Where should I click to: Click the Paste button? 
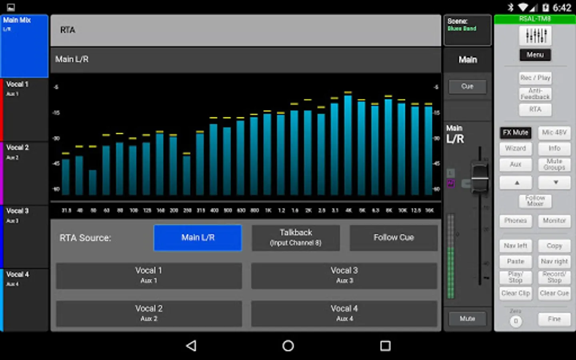[x=516, y=262]
